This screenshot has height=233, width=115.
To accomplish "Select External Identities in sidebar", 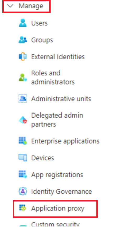I will coord(58,57).
